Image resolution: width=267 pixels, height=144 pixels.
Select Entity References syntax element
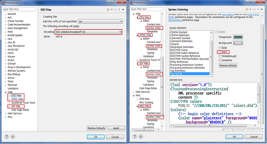(x=179, y=62)
